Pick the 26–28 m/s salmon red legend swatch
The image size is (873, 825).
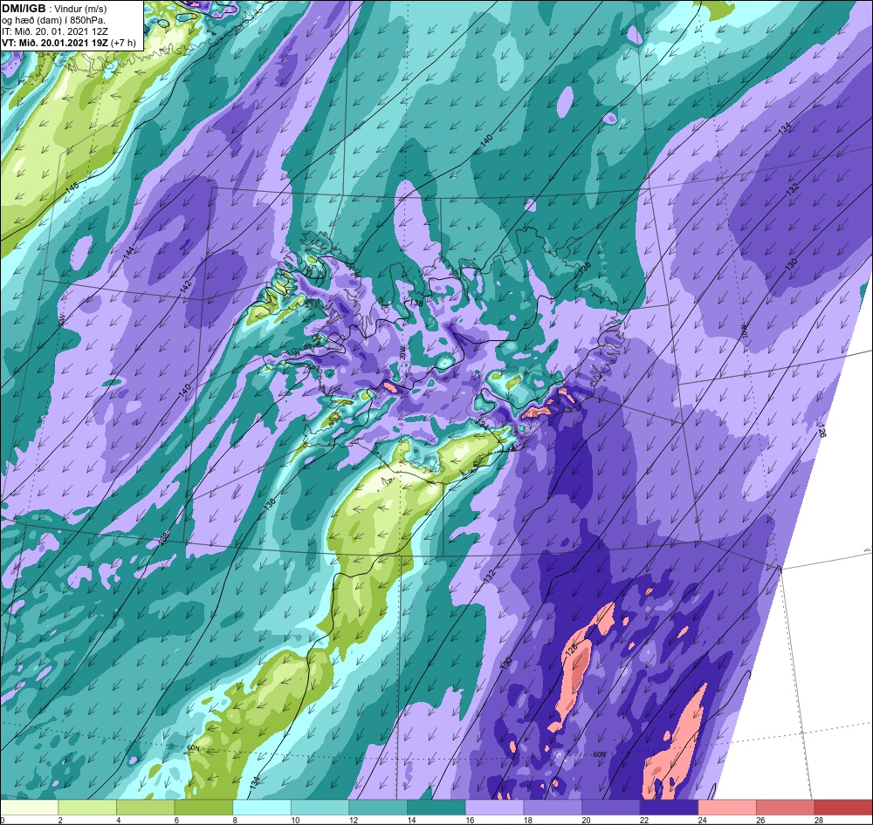[x=785, y=808]
